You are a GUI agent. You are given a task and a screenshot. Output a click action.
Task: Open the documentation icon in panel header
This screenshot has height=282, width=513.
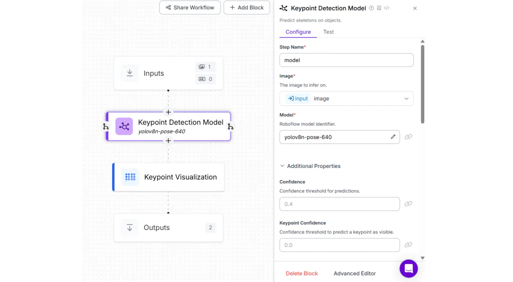tap(379, 8)
